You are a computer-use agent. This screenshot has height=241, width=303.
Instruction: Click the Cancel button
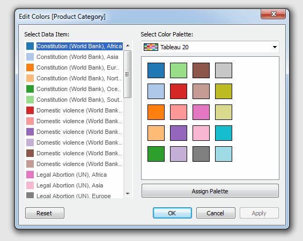pos(216,213)
